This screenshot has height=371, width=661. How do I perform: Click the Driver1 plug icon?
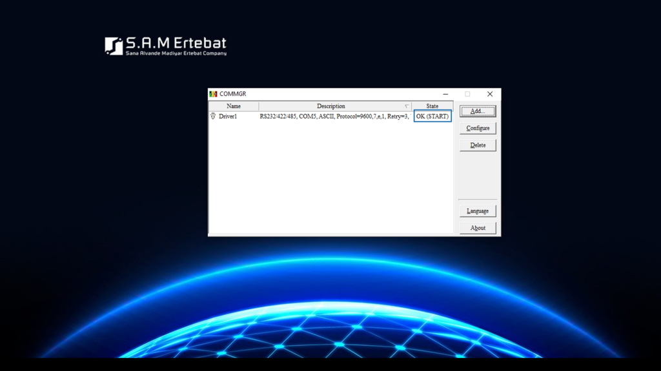click(x=213, y=116)
